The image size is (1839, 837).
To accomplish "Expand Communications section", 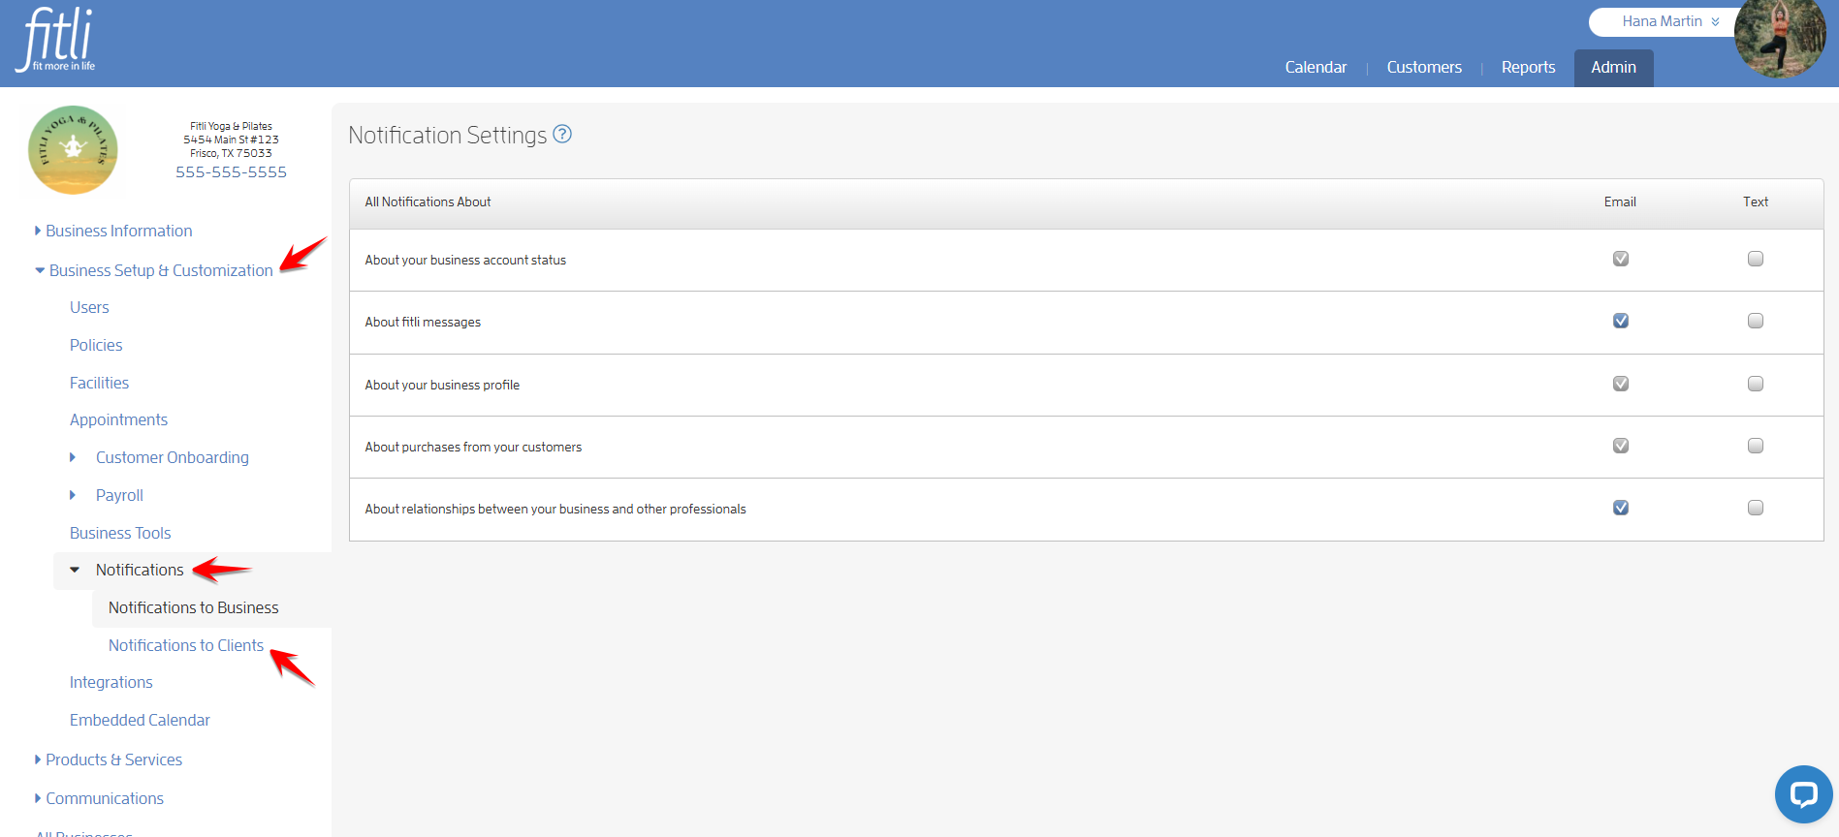I will click(99, 798).
